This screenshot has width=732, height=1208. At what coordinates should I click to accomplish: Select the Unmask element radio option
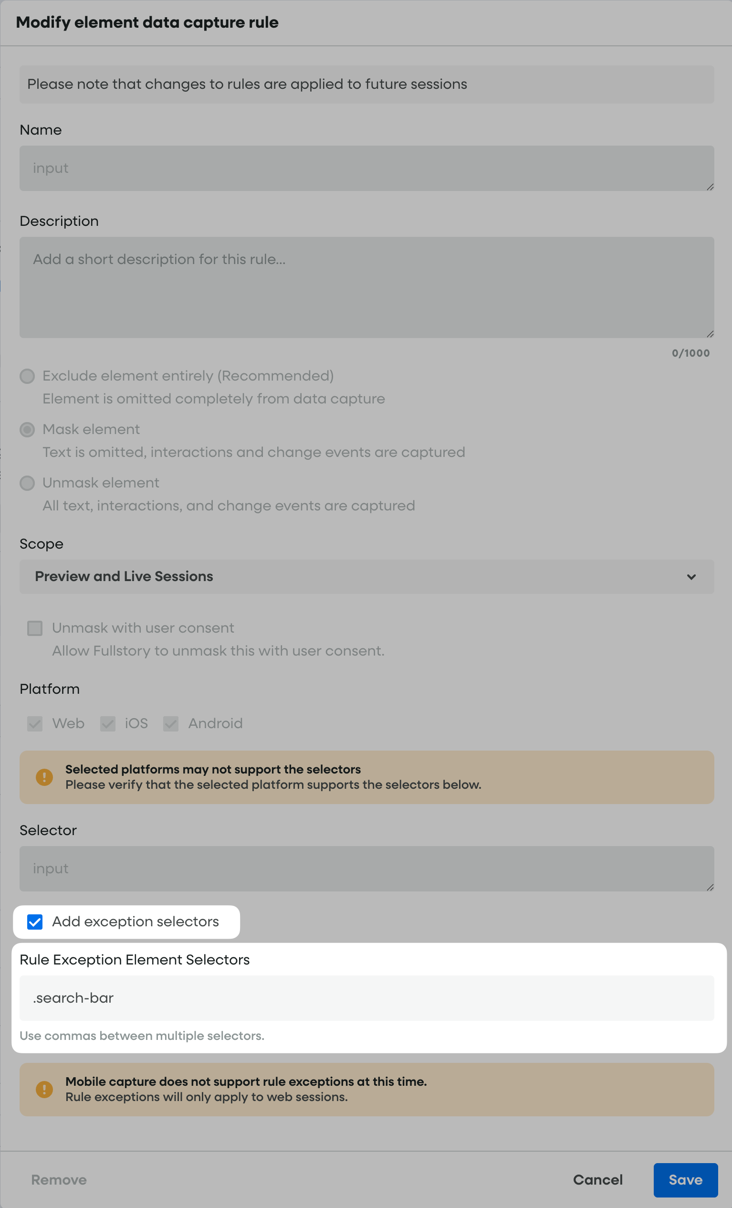(x=27, y=483)
